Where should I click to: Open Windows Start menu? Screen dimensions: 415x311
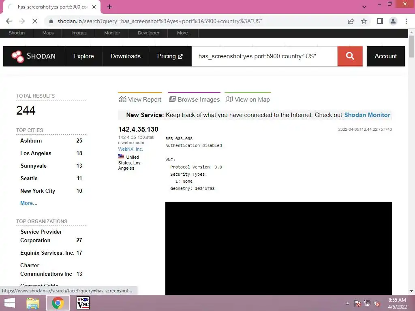pyautogui.click(x=10, y=303)
